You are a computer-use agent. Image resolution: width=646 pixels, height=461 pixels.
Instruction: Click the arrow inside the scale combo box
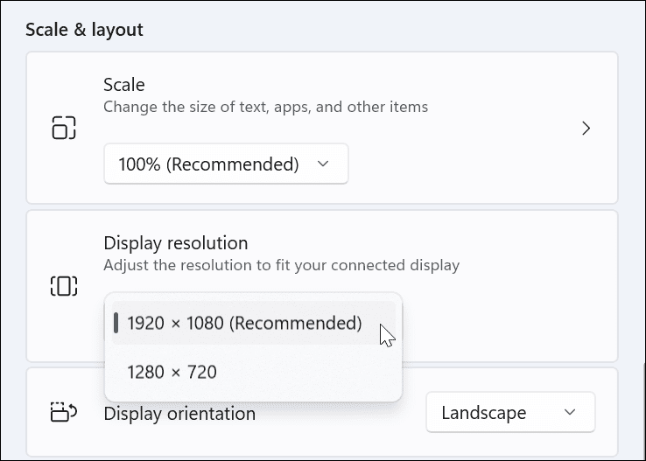pos(323,164)
